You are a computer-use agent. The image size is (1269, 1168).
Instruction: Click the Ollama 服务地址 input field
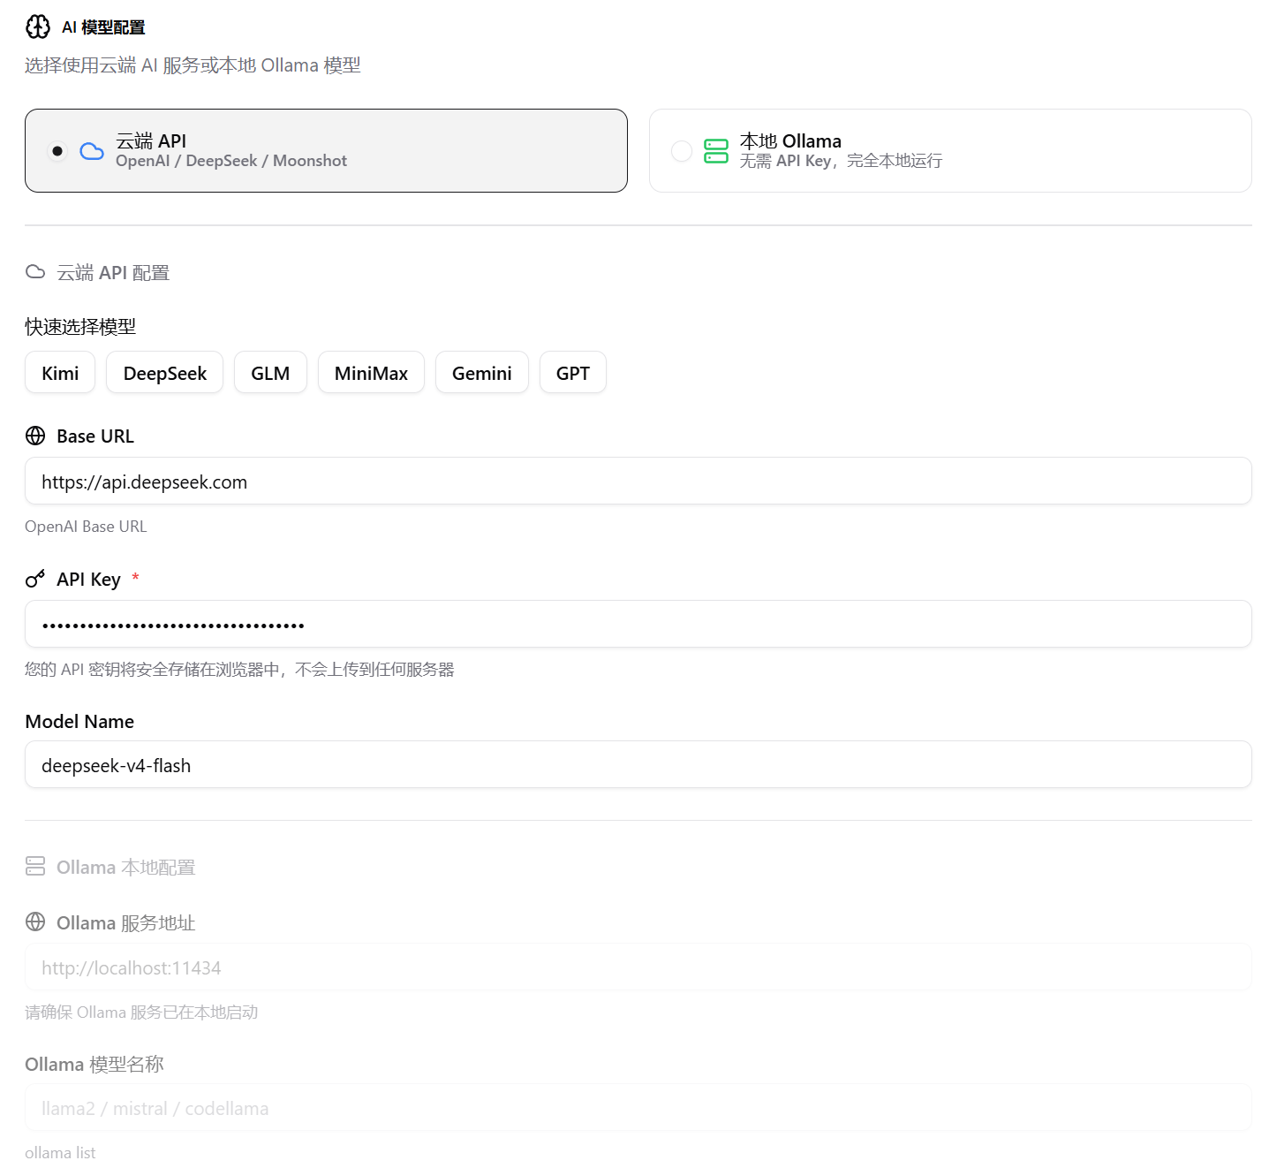(x=638, y=967)
